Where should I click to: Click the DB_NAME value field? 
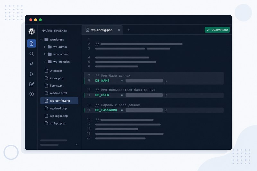pyautogui.click(x=144, y=81)
